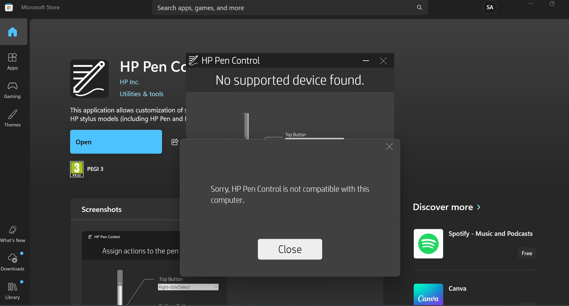
Task: Click the No supported device found message
Action: click(290, 80)
